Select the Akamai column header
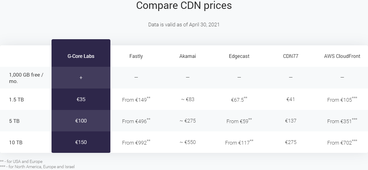Screen dimensions: 368x170 (188, 56)
